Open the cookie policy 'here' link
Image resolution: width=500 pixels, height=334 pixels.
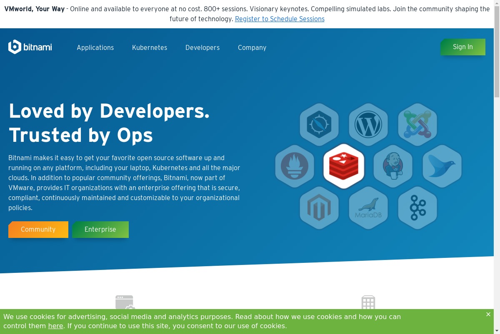tap(55, 326)
